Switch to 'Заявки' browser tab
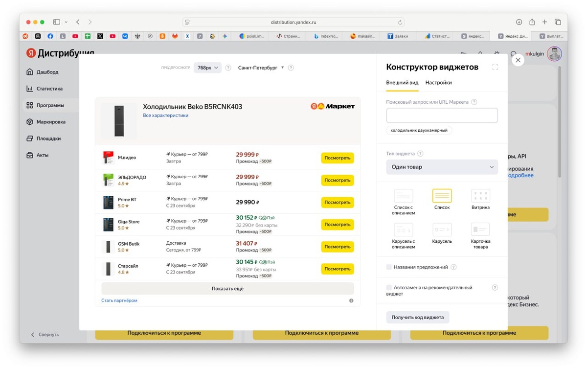Image resolution: width=587 pixels, height=369 pixels. tap(398, 36)
